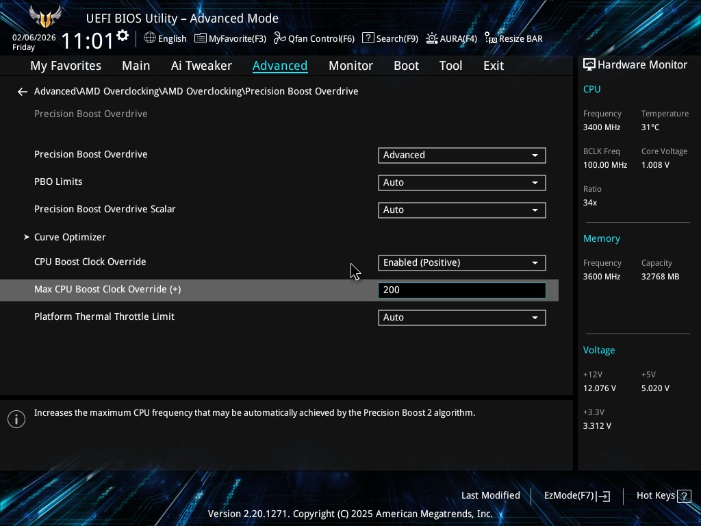
Task: Open Precision Boost Overdrive Scalar dropdown
Action: [462, 210]
